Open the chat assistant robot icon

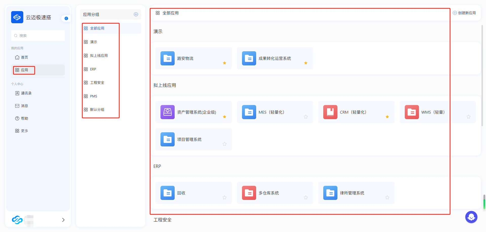(471, 217)
